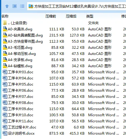Image resolution: width=126 pixels, height=139 pixels.
Task: Click the file name 工序卡片10.doc
Action: click(x=21, y=115)
